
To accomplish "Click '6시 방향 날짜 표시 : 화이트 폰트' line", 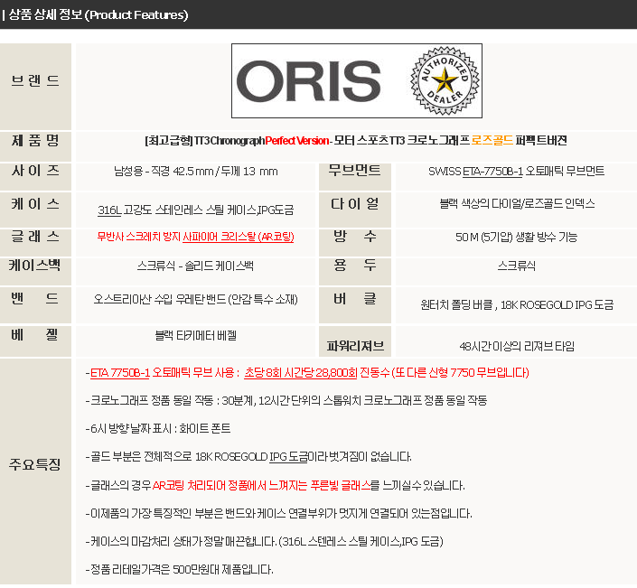I will (x=158, y=428).
